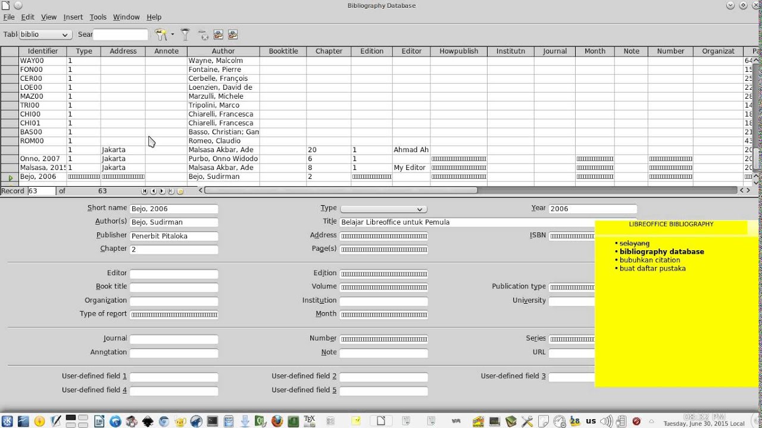Select the cell 'Purbo, Onno Widodo'
762x428 pixels.
223,159
